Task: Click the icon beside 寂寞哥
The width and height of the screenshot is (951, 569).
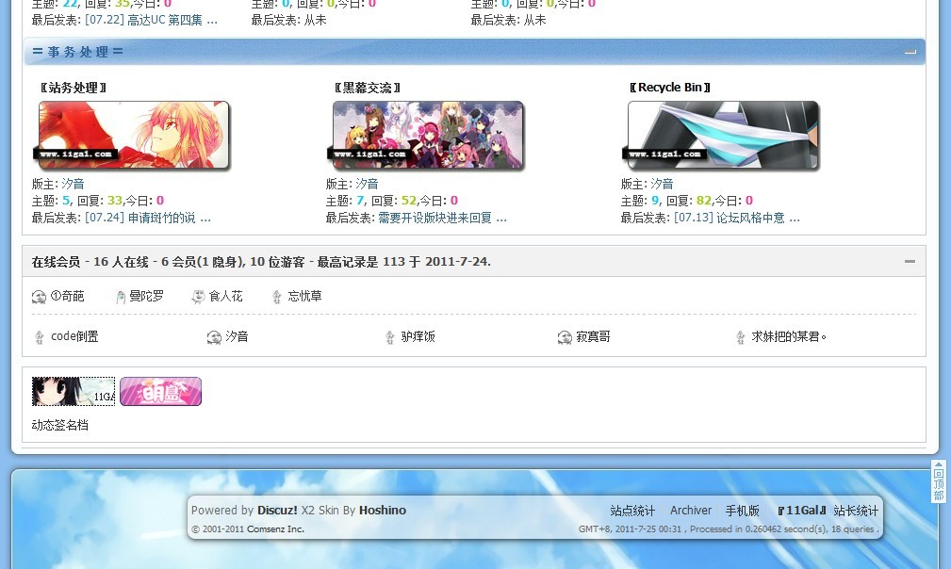Action: tap(565, 337)
